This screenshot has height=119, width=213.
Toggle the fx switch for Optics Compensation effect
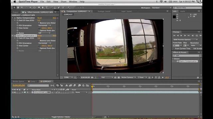click(15, 18)
